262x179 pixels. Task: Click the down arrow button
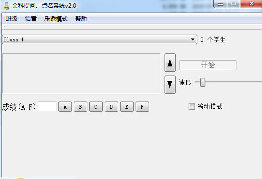coord(170,85)
